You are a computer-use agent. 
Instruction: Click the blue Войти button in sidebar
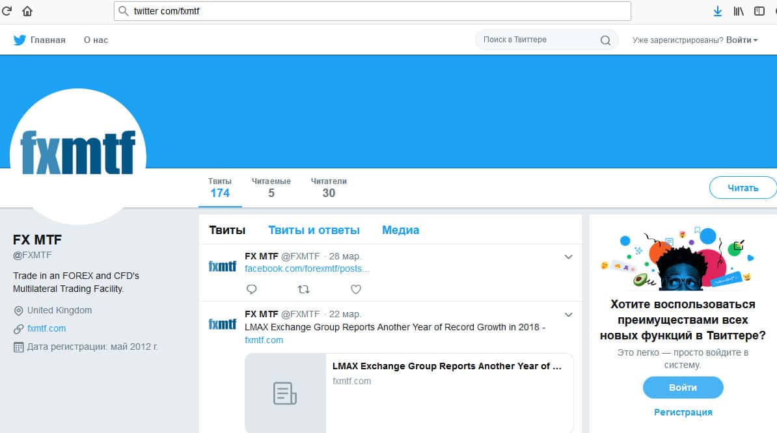(683, 387)
